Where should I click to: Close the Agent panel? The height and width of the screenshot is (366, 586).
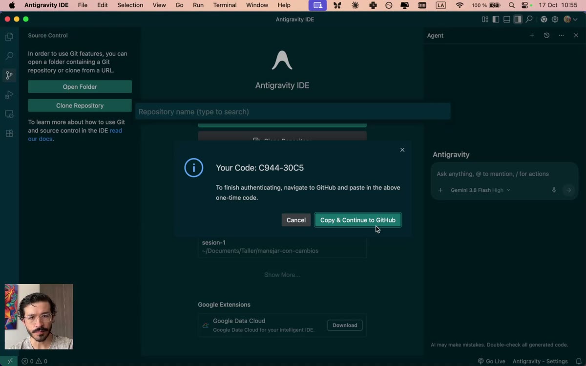tap(576, 35)
